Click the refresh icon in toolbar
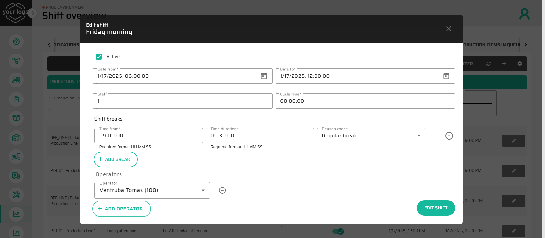Image resolution: width=545 pixels, height=238 pixels. (x=489, y=64)
